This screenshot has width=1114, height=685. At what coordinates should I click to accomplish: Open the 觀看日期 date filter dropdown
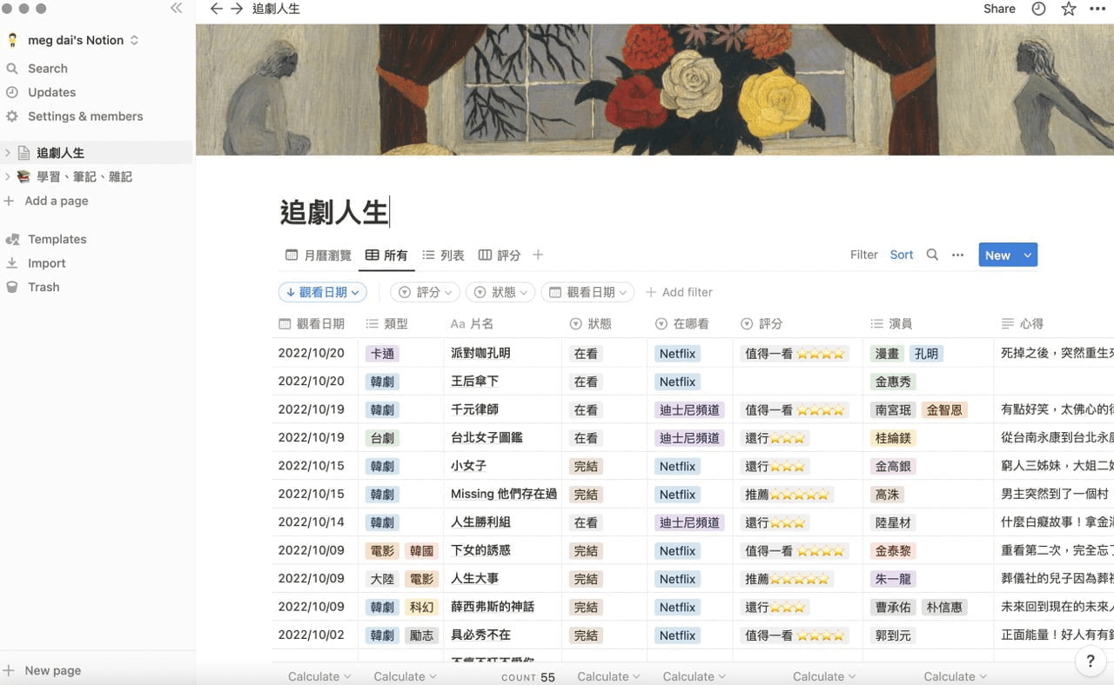pos(587,292)
